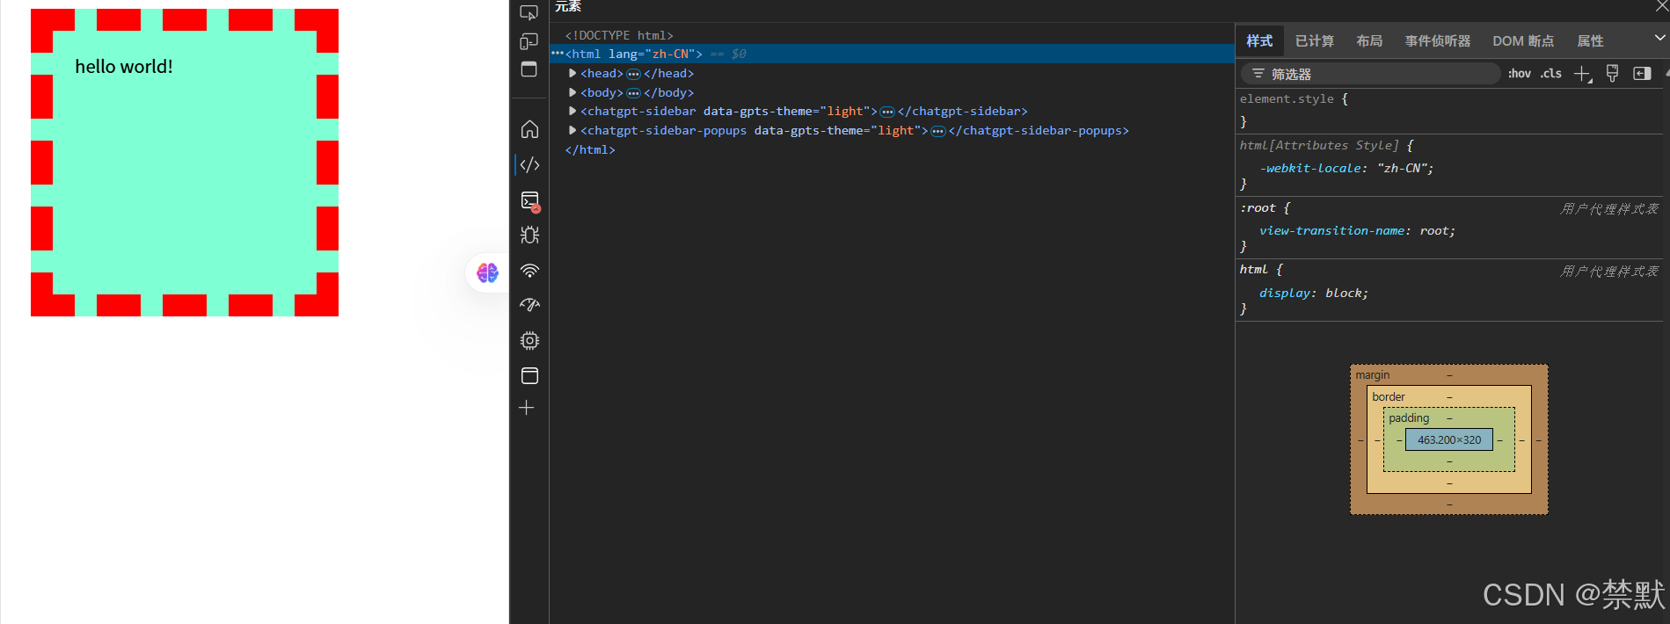Open the Welcome home panel

(x=529, y=129)
